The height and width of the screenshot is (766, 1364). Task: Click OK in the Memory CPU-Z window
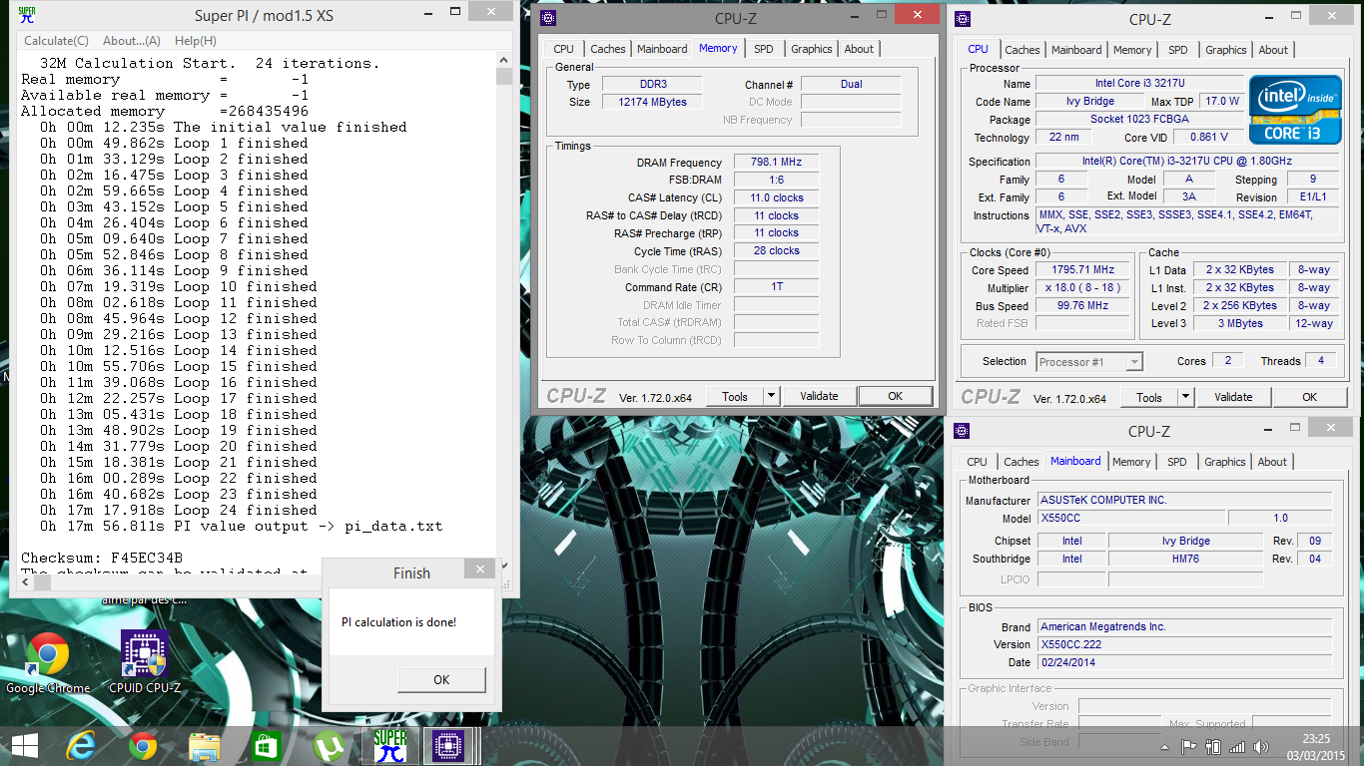896,396
